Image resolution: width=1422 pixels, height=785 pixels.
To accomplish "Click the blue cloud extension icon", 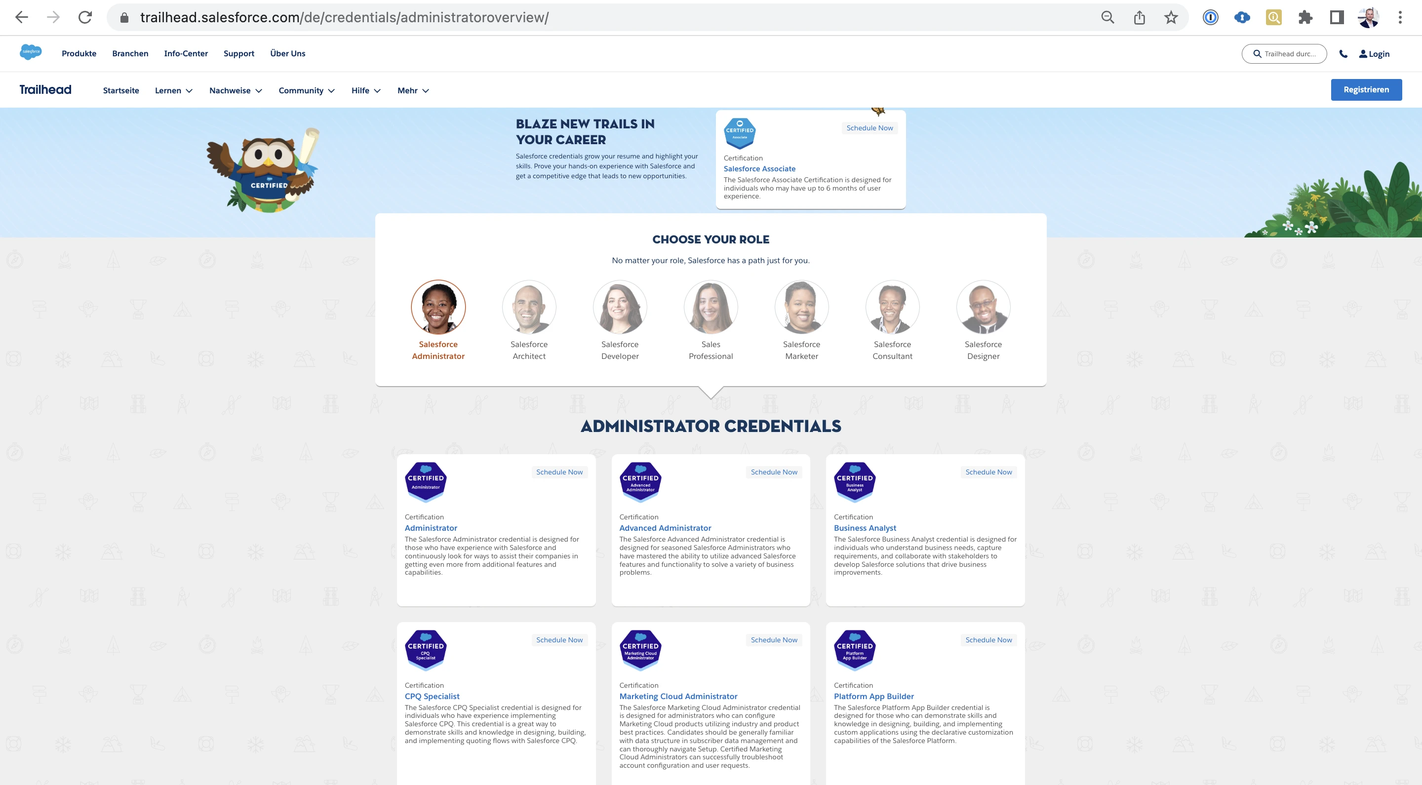I will pyautogui.click(x=1242, y=18).
